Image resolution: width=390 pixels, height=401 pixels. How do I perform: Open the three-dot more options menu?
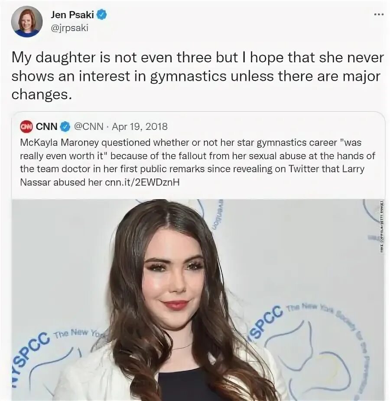(x=379, y=15)
